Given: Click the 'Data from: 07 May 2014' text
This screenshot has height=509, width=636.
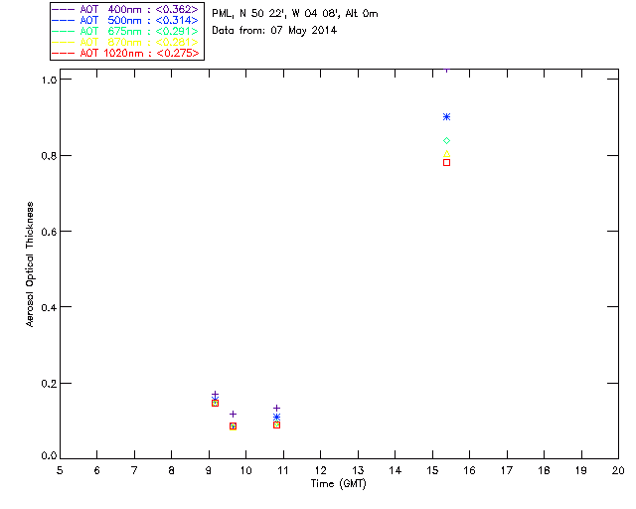Looking at the screenshot, I should 274,31.
